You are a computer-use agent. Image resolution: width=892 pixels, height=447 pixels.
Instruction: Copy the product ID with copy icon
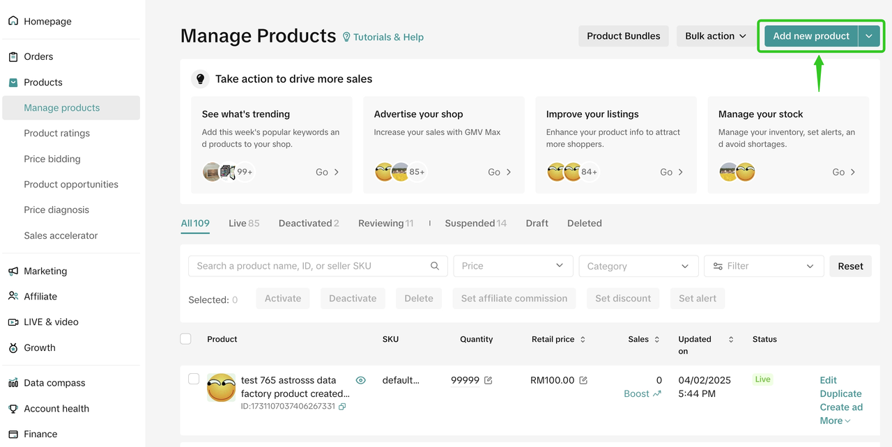(x=342, y=407)
